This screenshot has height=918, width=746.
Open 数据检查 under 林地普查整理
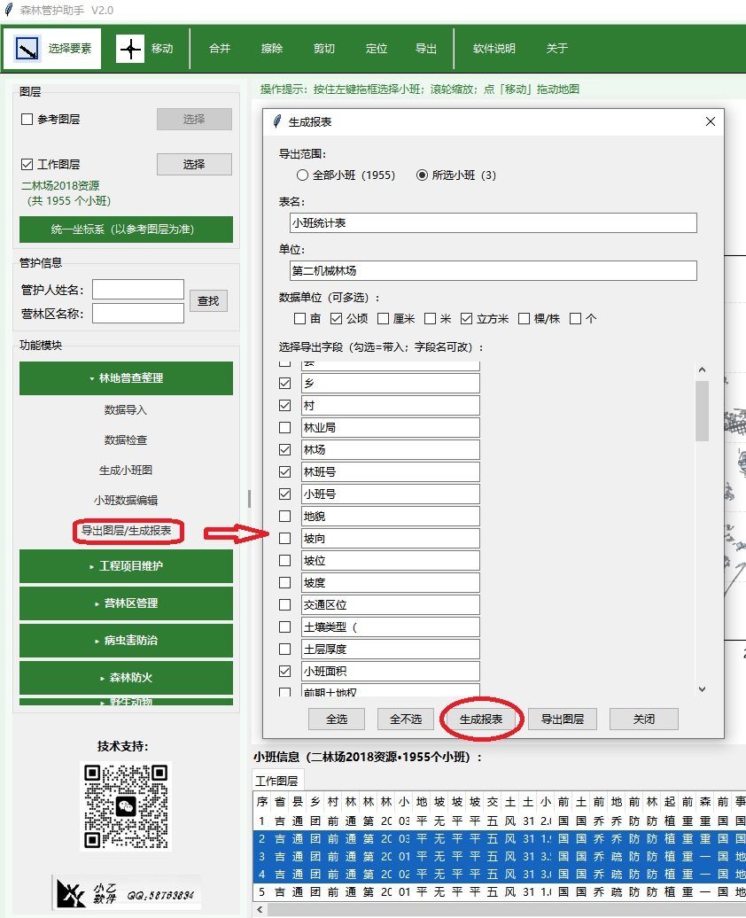[125, 440]
